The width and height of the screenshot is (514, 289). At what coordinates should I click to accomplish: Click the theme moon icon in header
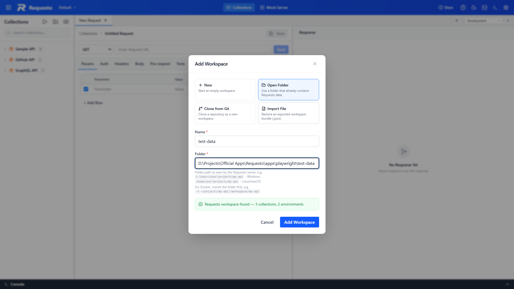(474, 7)
